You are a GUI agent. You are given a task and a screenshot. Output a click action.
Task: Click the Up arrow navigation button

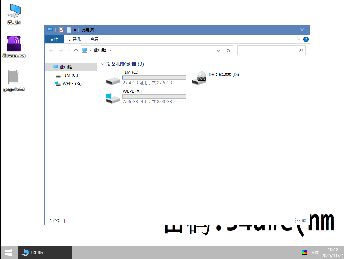[x=76, y=50]
